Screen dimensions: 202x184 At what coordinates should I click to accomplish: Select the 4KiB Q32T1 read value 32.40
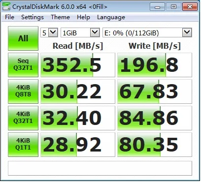78,118
